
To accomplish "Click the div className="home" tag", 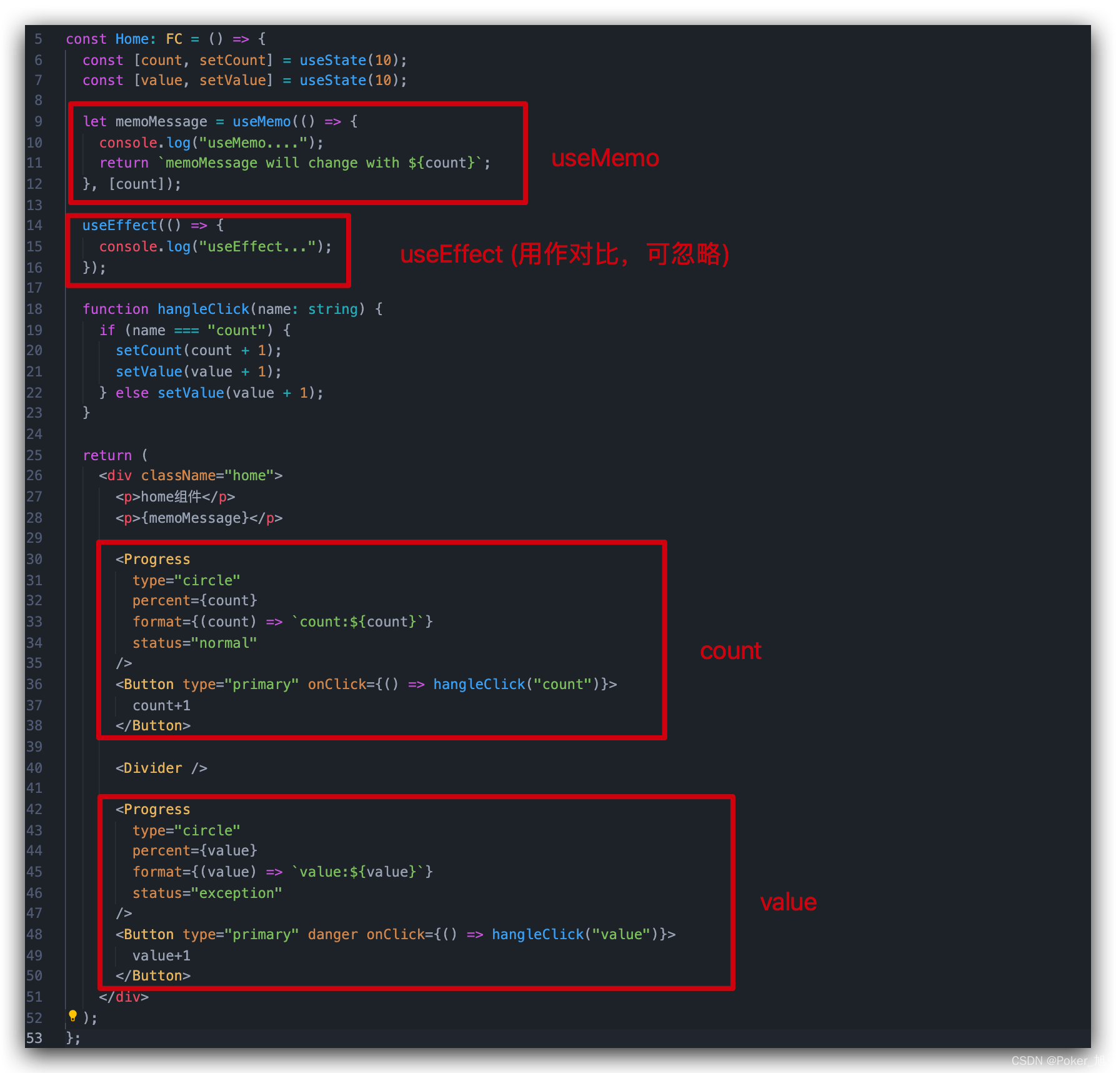I will 191,475.
